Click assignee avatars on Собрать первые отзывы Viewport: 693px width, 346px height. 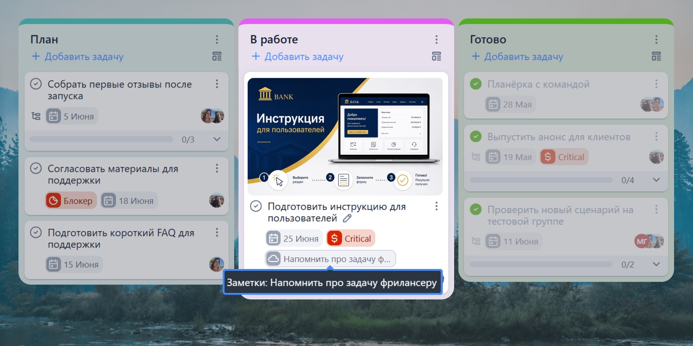(213, 116)
